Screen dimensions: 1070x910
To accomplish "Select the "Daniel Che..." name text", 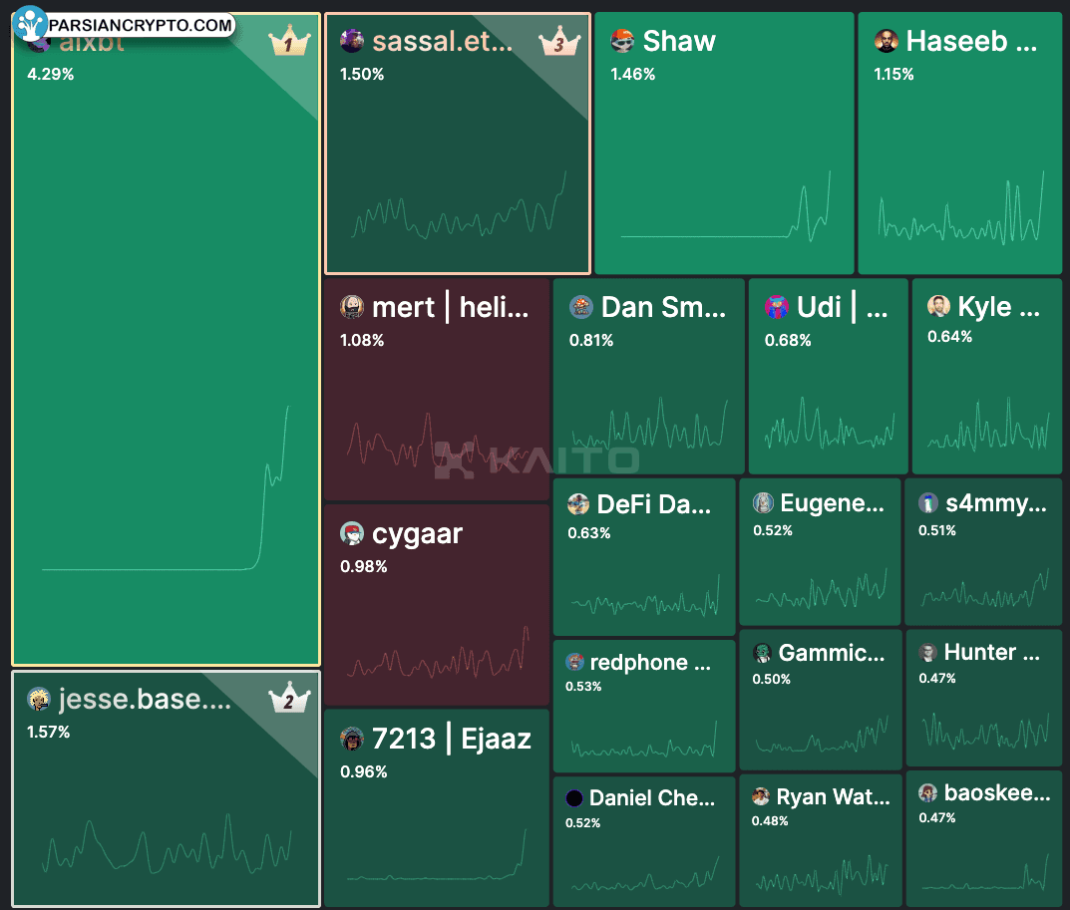I will (x=652, y=798).
